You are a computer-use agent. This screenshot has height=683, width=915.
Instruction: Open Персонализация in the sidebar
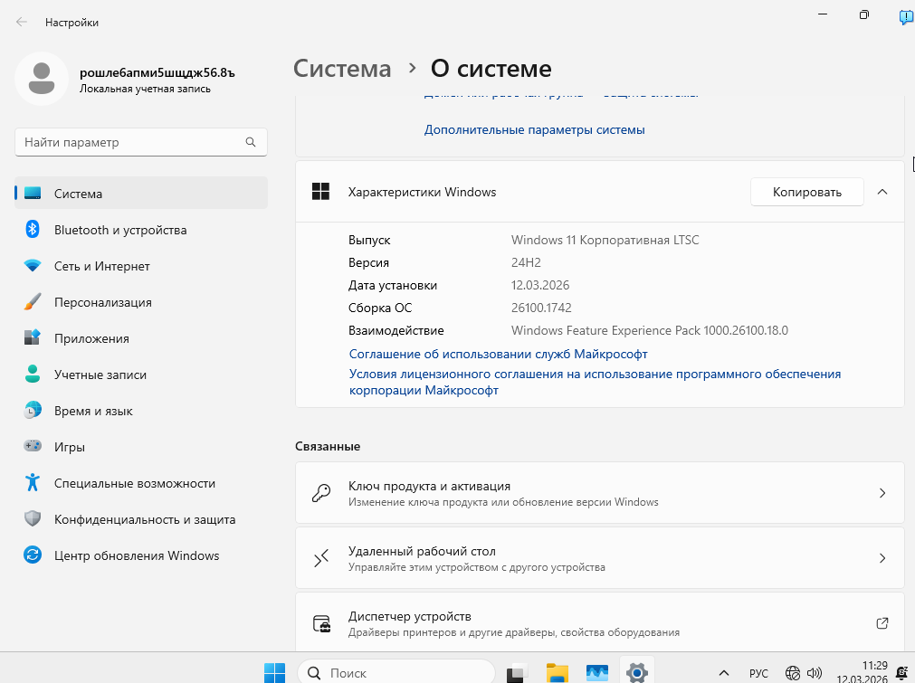[102, 302]
